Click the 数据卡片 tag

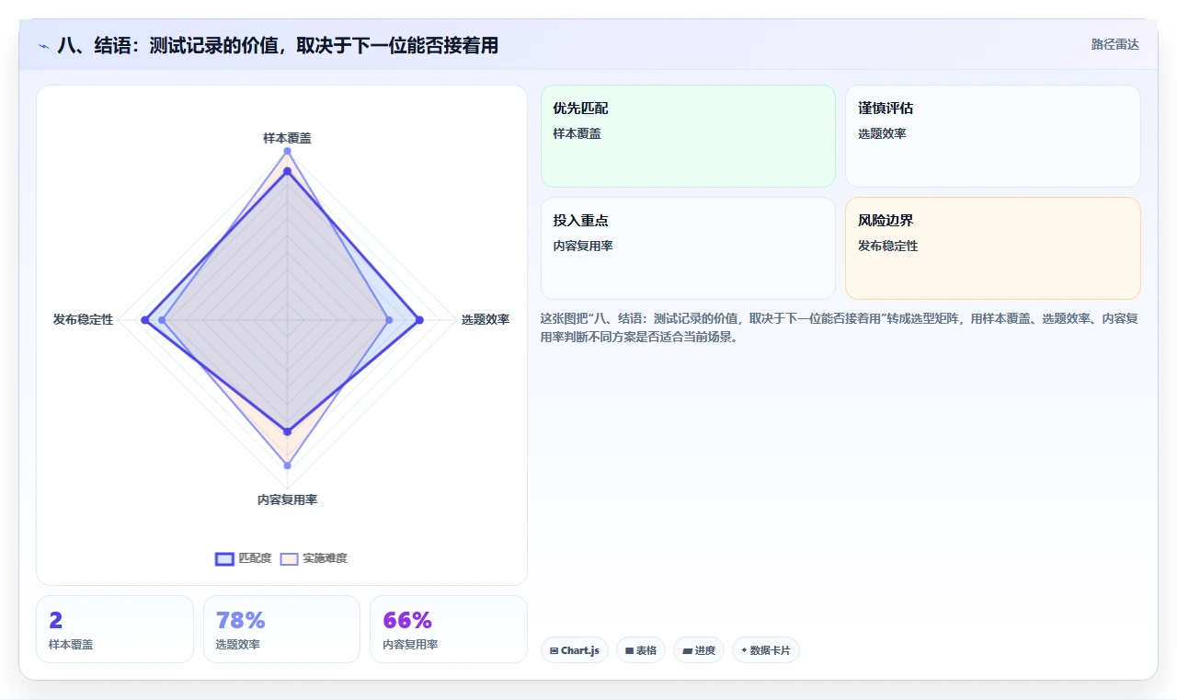click(765, 650)
